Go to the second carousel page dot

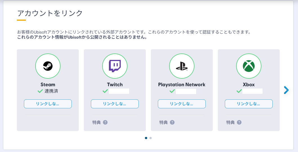[x=151, y=138]
